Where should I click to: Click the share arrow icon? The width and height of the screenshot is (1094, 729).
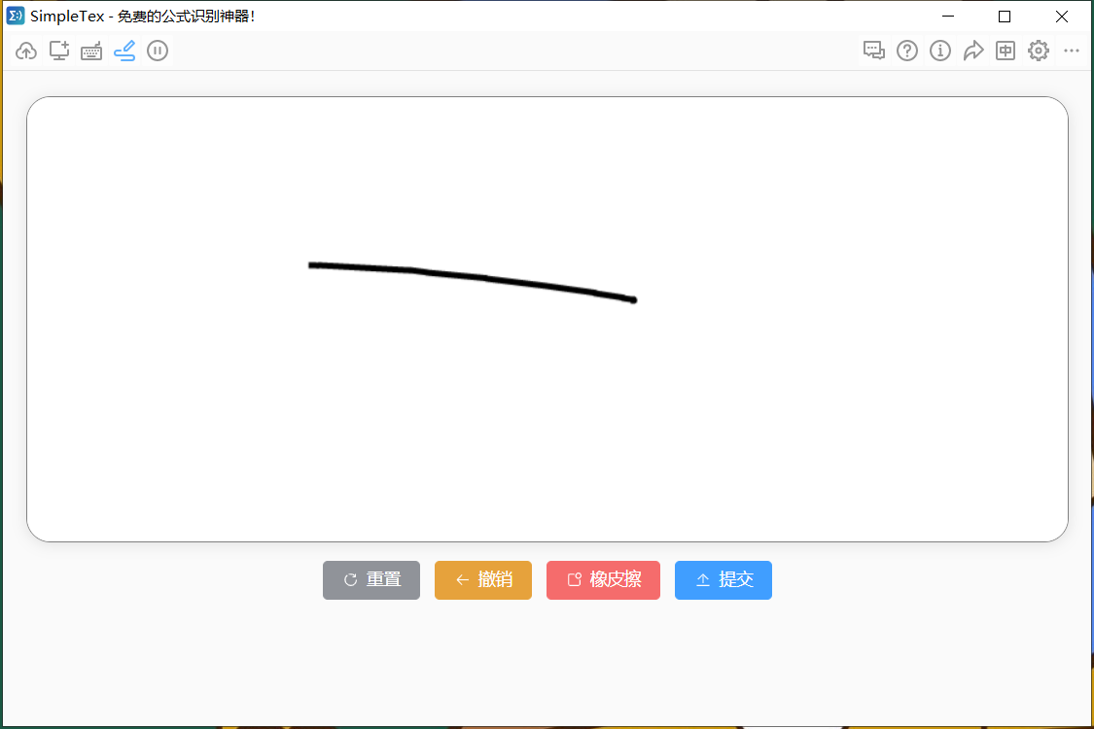click(x=973, y=52)
